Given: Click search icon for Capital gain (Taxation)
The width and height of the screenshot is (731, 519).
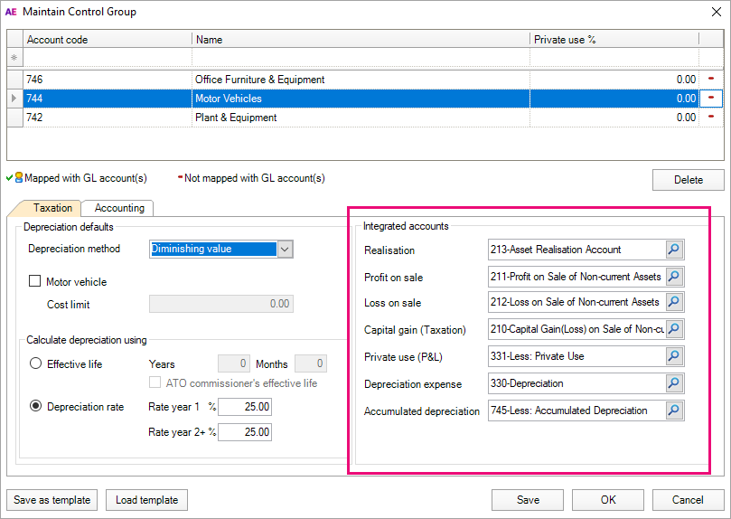Looking at the screenshot, I should click(674, 329).
